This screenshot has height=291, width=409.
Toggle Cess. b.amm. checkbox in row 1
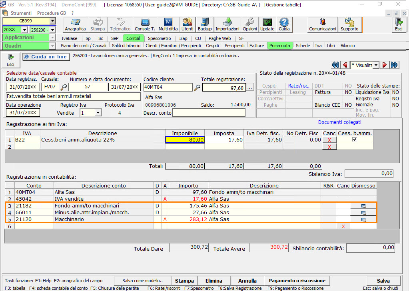pos(354,140)
